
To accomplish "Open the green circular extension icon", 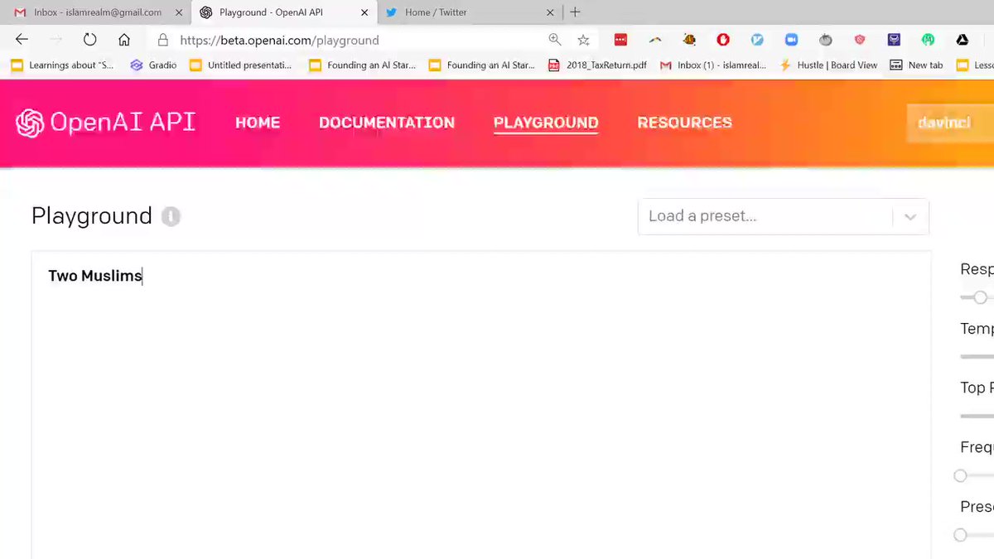I will 929,40.
